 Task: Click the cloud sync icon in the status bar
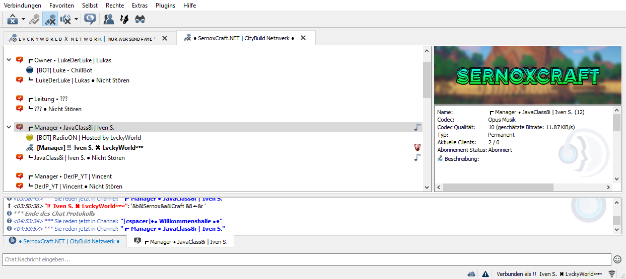tap(471, 274)
